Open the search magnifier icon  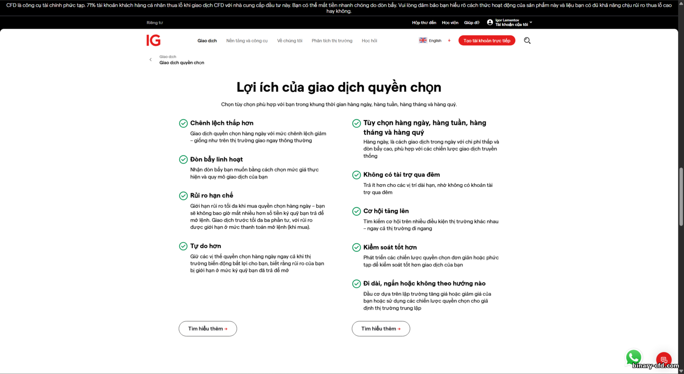pyautogui.click(x=527, y=41)
